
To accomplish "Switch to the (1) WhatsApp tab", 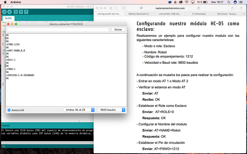I will tap(199, 14).
